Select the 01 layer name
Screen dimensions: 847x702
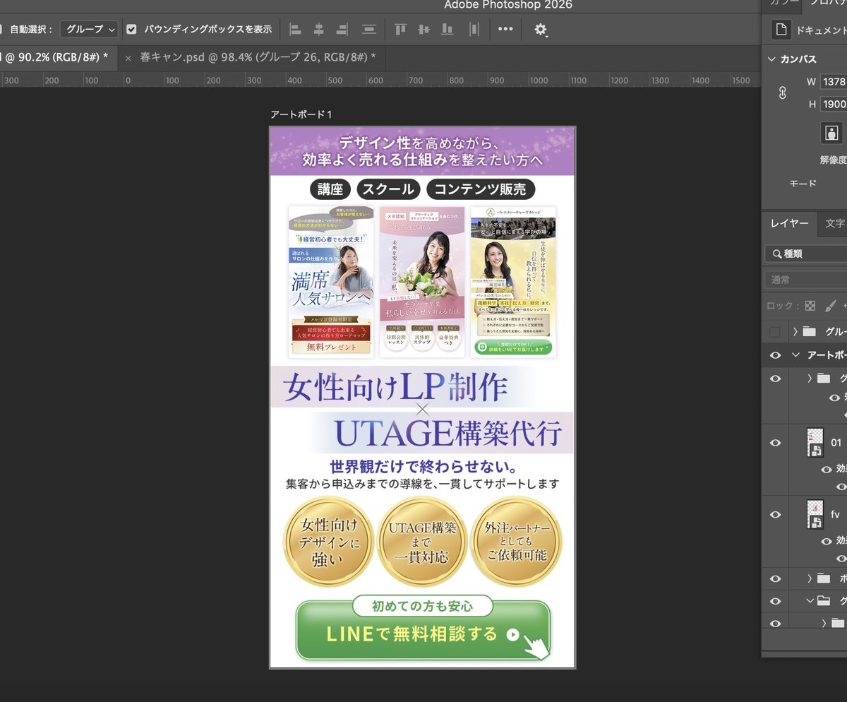(x=836, y=443)
